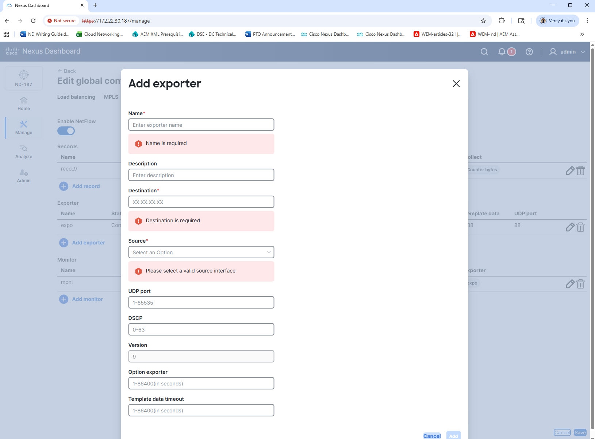Open the bookmarks overflow chevron
595x439 pixels.
(582, 34)
